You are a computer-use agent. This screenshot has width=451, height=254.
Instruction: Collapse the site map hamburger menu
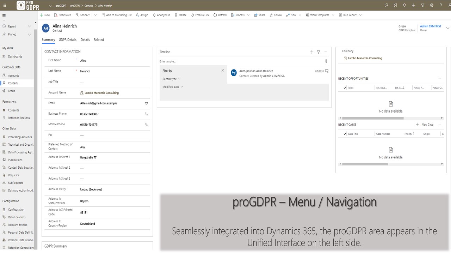[4, 16]
